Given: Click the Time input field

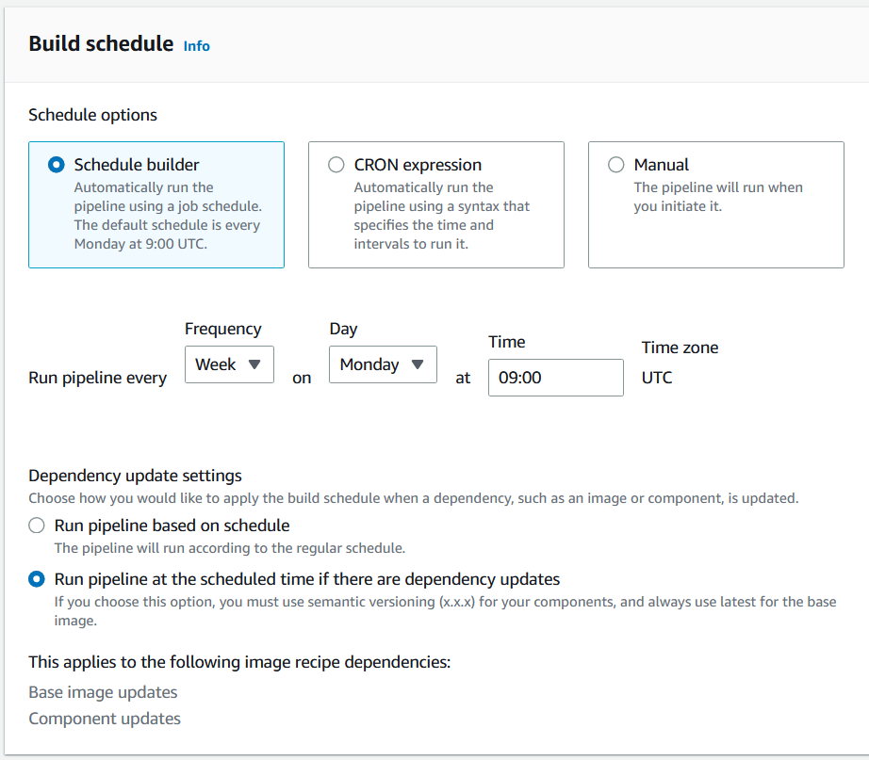Looking at the screenshot, I should point(555,378).
